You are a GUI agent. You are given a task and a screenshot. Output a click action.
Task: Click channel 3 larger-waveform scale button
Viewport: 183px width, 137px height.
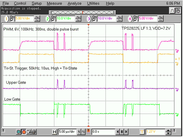pyautogui.click(x=119, y=17)
